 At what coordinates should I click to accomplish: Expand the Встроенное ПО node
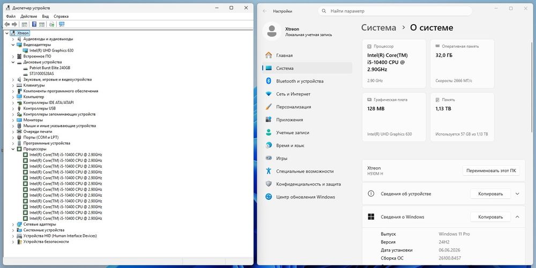pyautogui.click(x=13, y=56)
